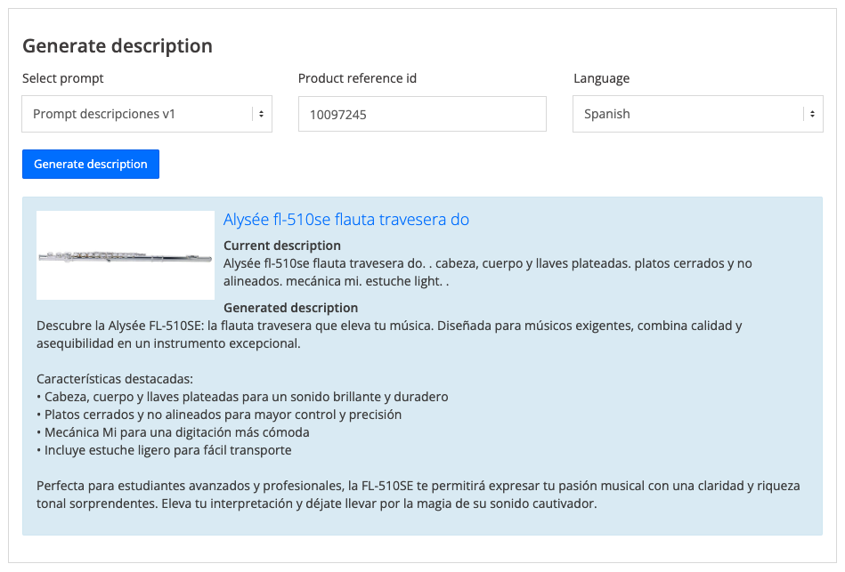Click the "Generate description" page heading
The height and width of the screenshot is (572, 845).
(118, 46)
